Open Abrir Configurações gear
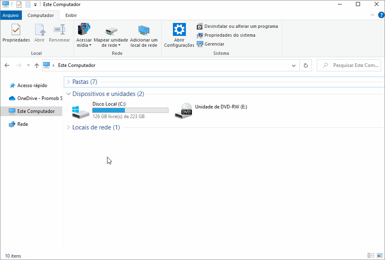The image size is (385, 260). [x=179, y=35]
